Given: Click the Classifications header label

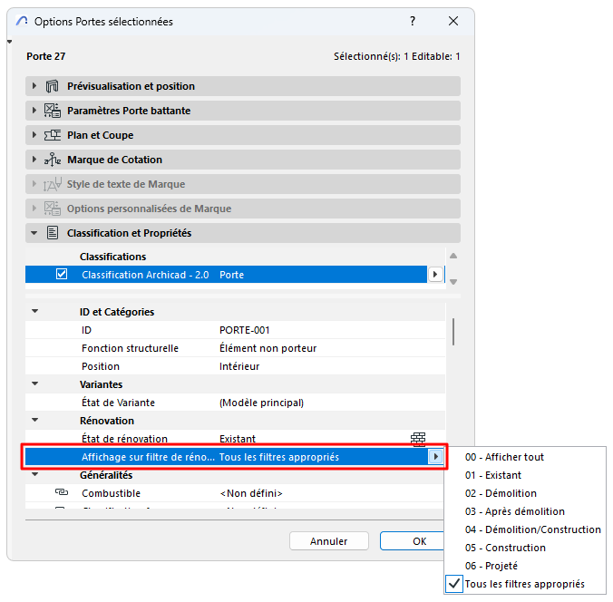Looking at the screenshot, I should click(112, 257).
